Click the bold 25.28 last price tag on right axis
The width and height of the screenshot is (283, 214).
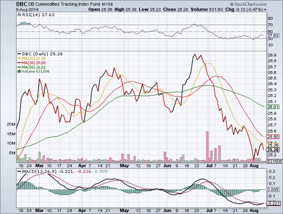[x=273, y=150]
